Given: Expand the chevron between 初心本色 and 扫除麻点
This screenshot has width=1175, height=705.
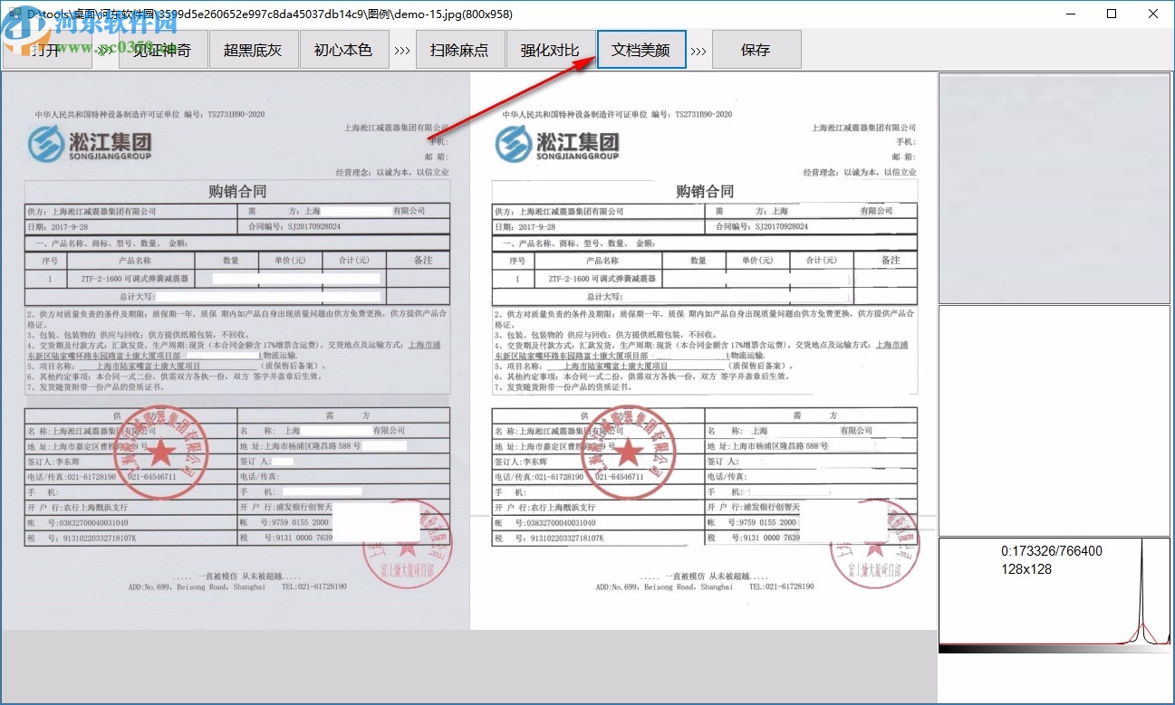Looking at the screenshot, I should tap(402, 50).
